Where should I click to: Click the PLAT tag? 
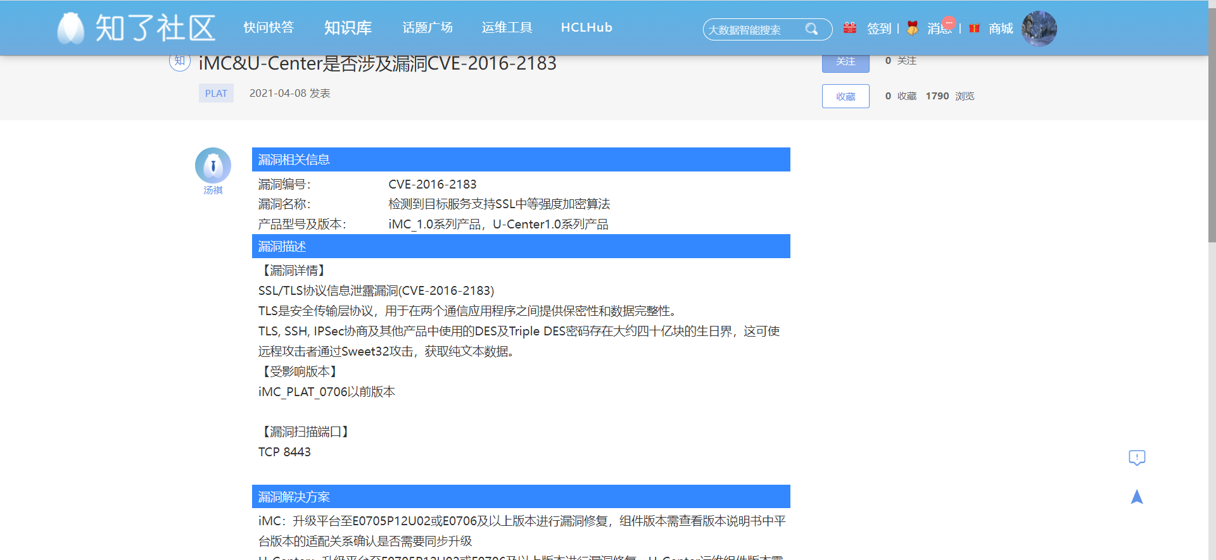216,93
